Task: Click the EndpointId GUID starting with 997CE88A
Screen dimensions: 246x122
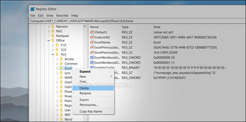Action: [x=185, y=37]
